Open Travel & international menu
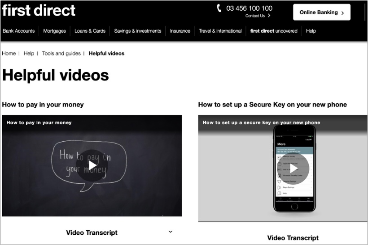The image size is (368, 245). tap(220, 31)
